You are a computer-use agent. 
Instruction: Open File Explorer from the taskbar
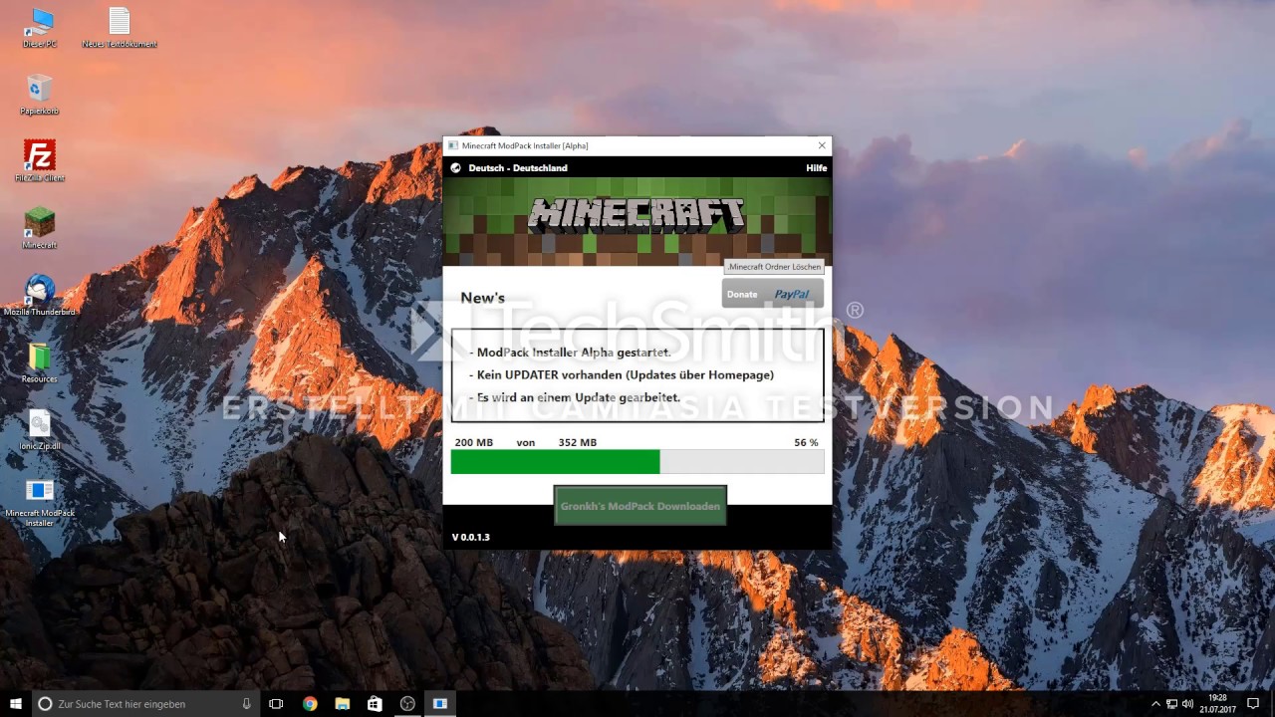coord(343,704)
